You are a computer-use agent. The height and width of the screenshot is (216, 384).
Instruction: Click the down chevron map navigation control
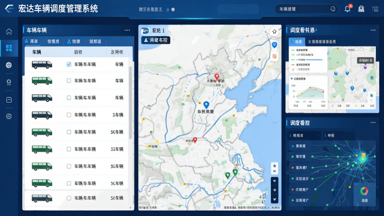tap(274, 199)
